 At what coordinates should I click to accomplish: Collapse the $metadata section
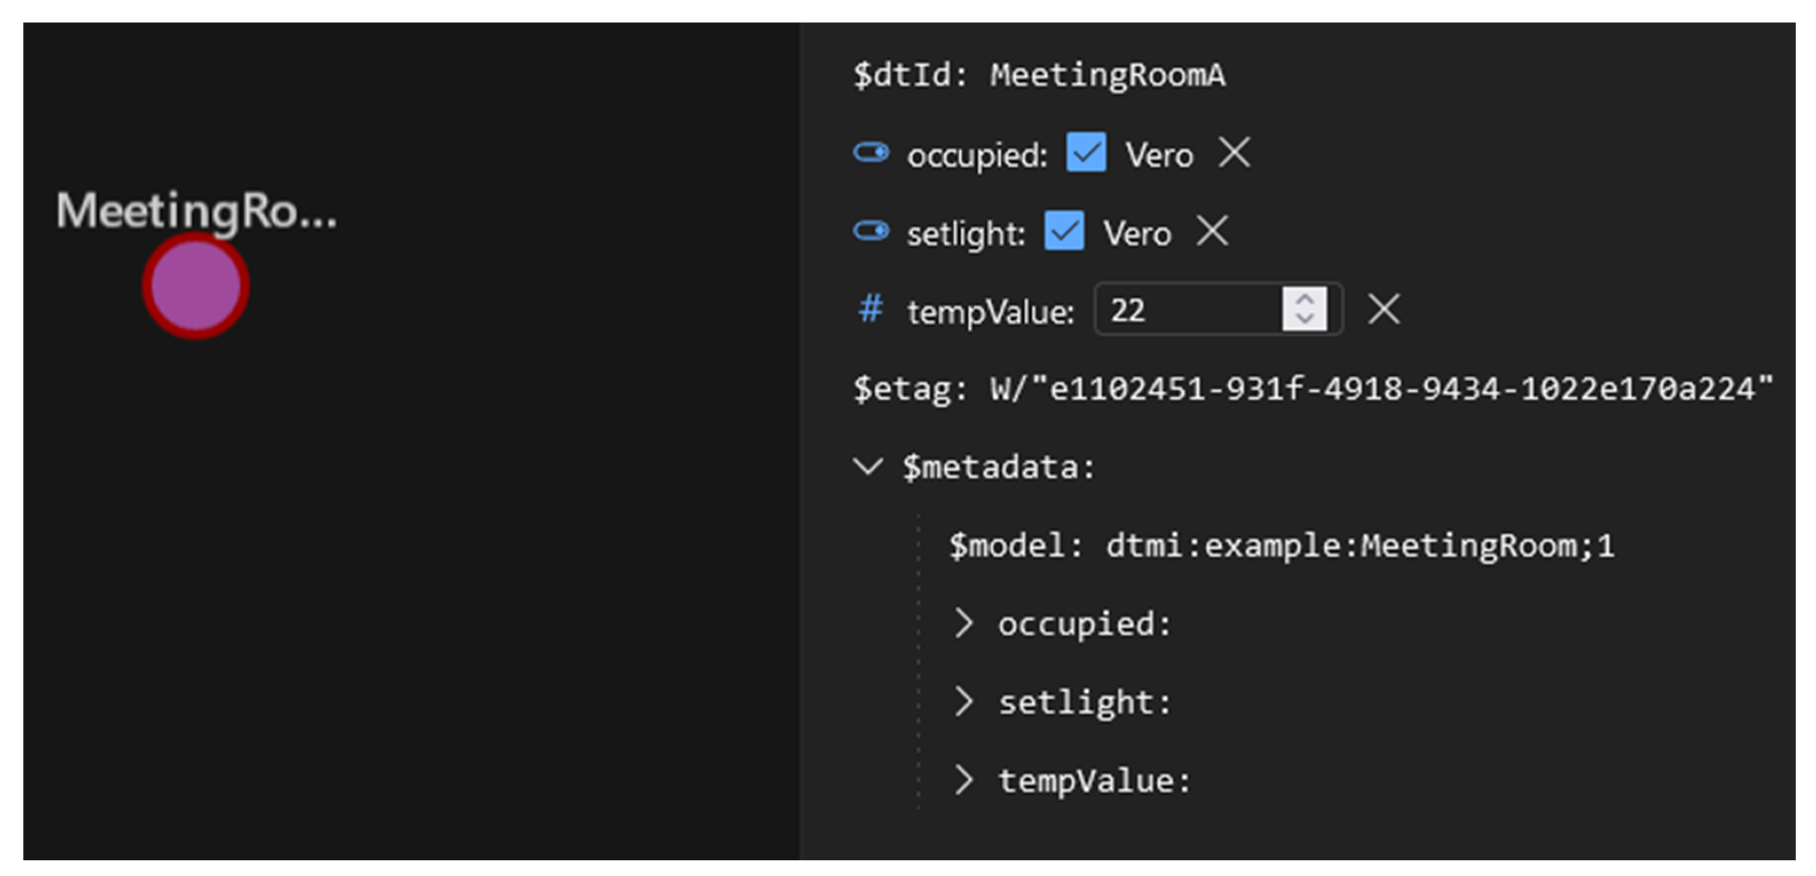pos(868,466)
